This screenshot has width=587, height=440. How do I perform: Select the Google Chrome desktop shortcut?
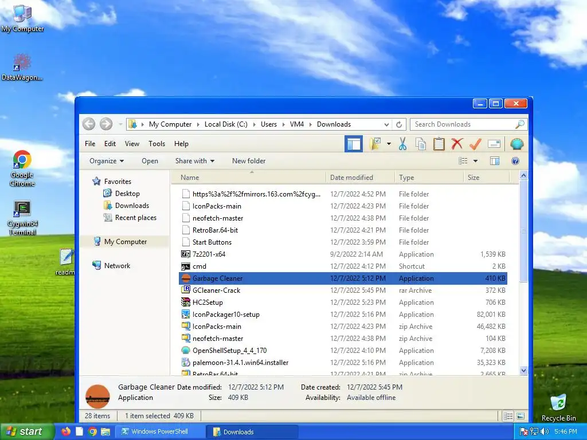point(22,168)
